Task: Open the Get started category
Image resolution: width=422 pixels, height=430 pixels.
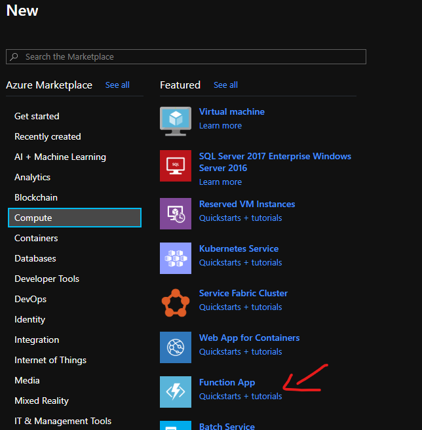Action: pyautogui.click(x=37, y=116)
